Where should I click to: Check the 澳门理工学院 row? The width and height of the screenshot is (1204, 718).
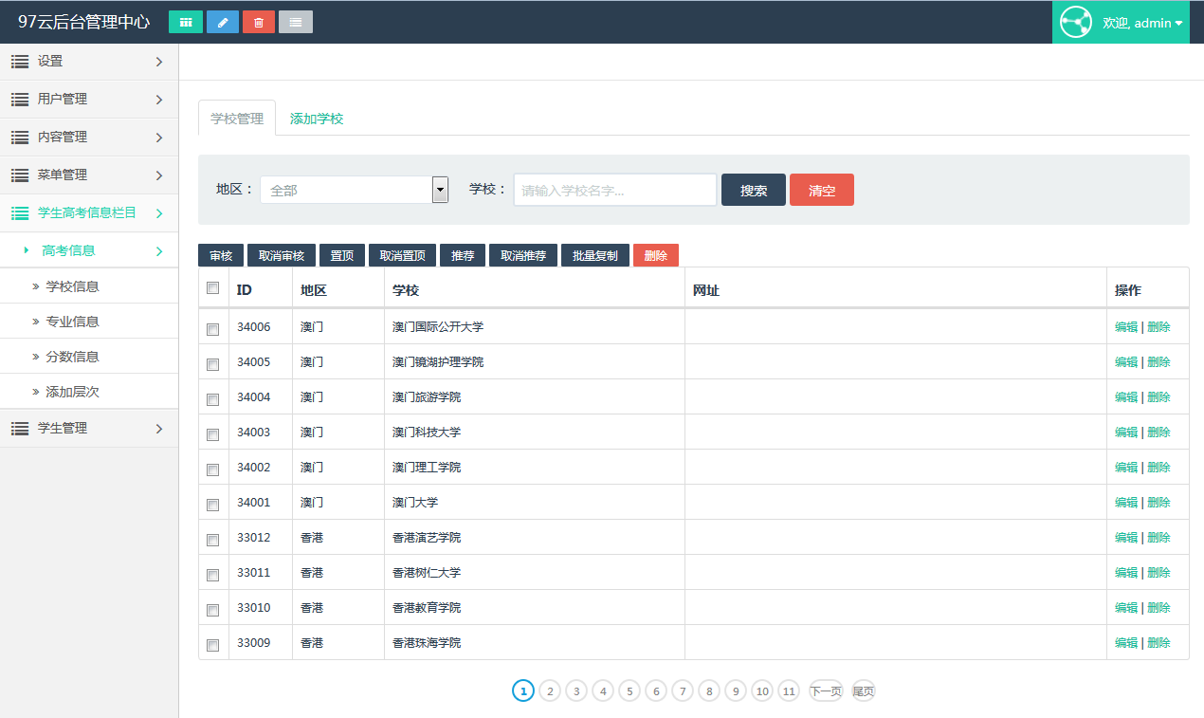(213, 469)
